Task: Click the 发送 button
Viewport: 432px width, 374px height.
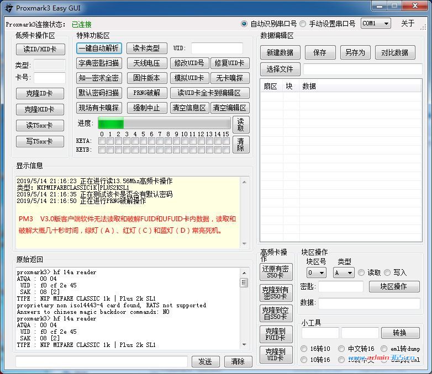Action: pyautogui.click(x=206, y=361)
